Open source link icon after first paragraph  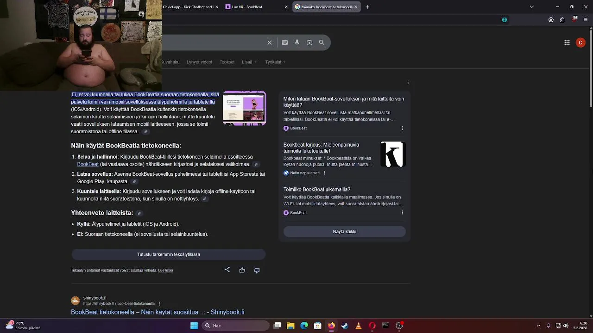[145, 132]
